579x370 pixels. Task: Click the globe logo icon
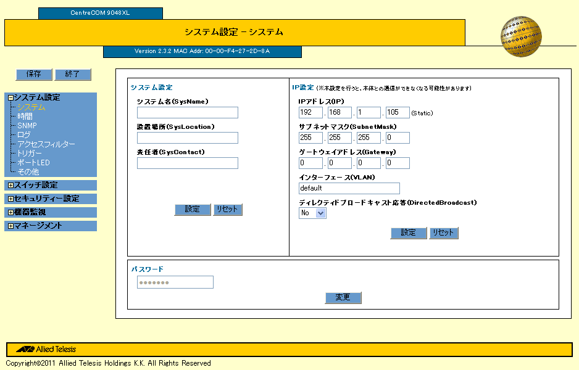[x=521, y=37]
